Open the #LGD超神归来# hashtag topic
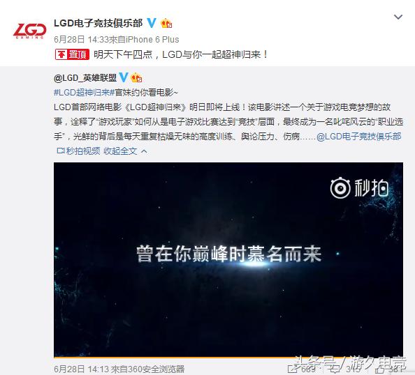 coord(84,93)
